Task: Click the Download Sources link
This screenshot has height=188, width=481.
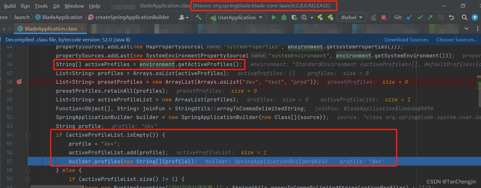Action: [x=406, y=39]
